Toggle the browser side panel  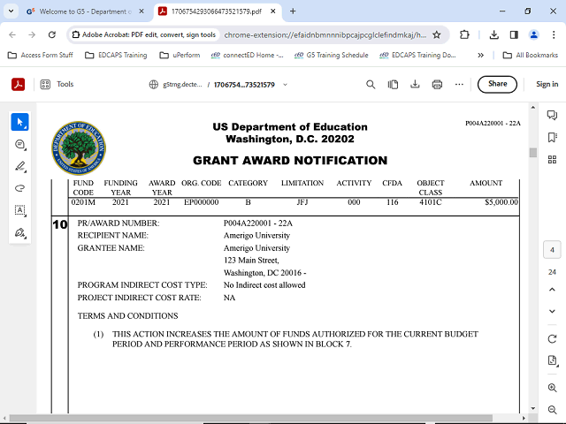514,34
